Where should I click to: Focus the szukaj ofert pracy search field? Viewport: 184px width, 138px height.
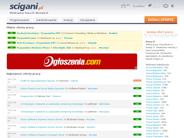tap(161, 32)
